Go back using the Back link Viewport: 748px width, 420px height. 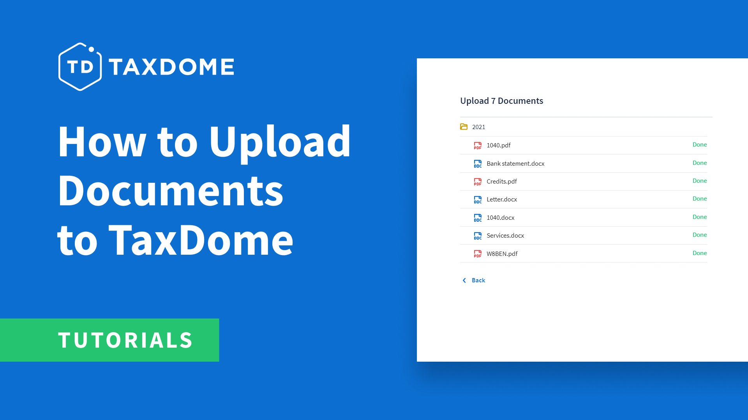pyautogui.click(x=478, y=280)
